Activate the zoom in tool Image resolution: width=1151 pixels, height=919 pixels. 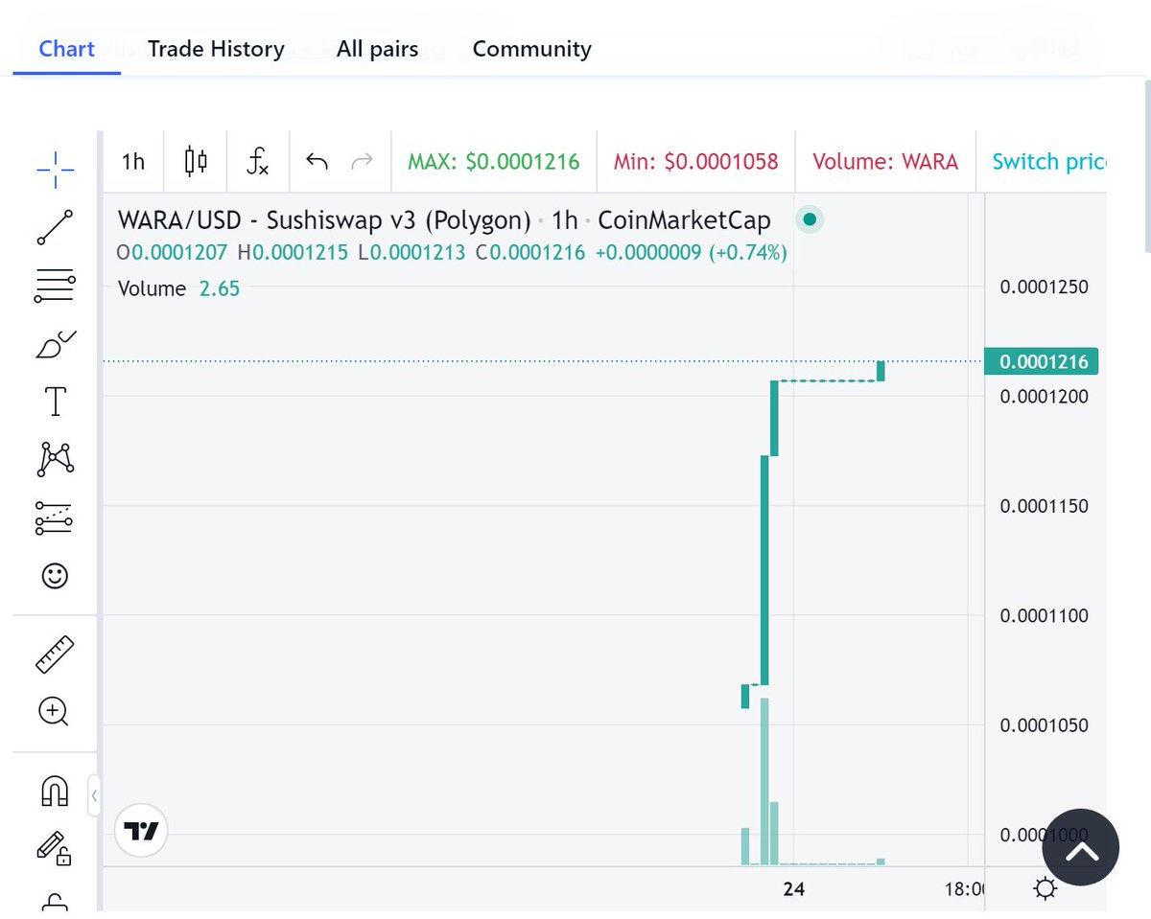[53, 712]
